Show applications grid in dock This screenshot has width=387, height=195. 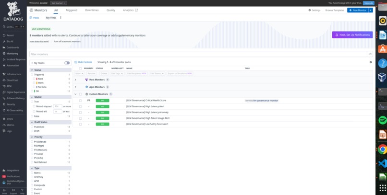(x=382, y=188)
